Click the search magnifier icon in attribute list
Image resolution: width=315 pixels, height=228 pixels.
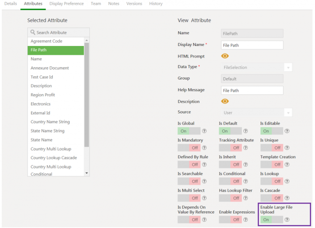(32, 32)
